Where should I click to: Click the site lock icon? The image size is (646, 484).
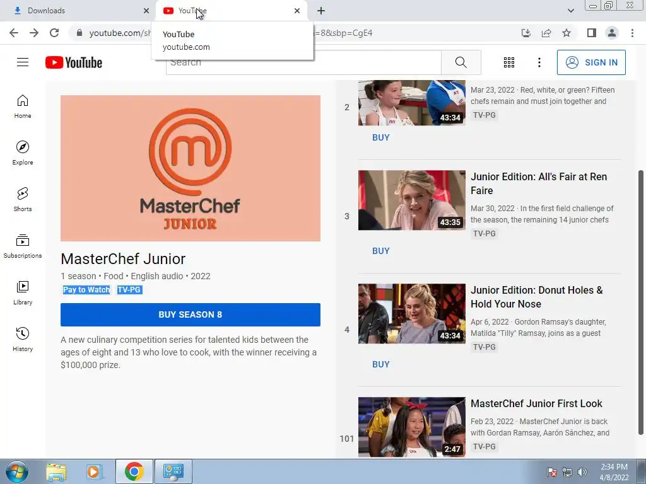(79, 33)
